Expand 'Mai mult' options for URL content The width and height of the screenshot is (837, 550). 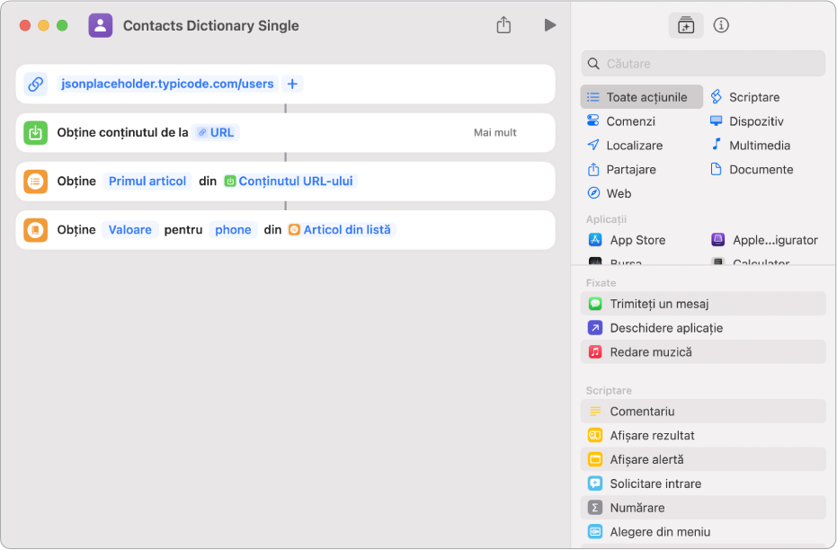pos(495,132)
